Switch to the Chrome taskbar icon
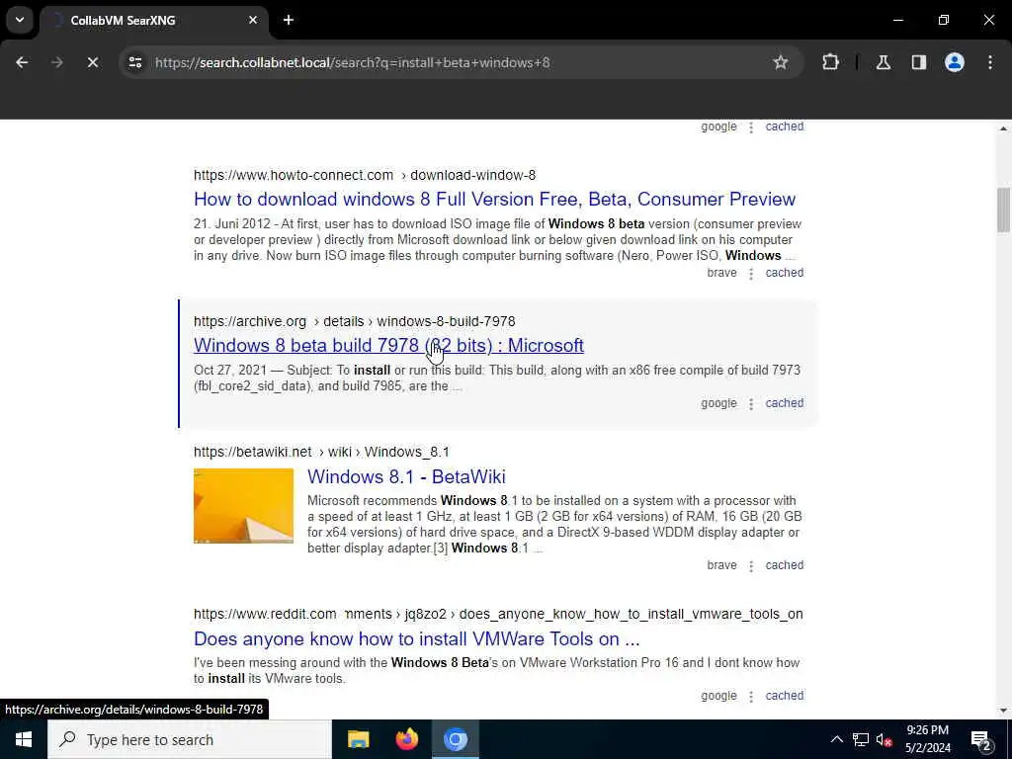The image size is (1012, 759). tap(455, 739)
